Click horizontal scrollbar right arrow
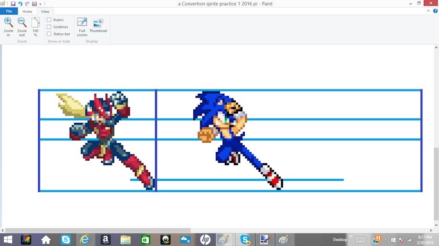This screenshot has width=439, height=246. tap(431, 230)
